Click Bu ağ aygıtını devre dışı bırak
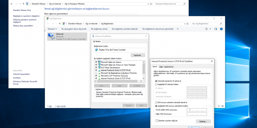 click(74, 29)
